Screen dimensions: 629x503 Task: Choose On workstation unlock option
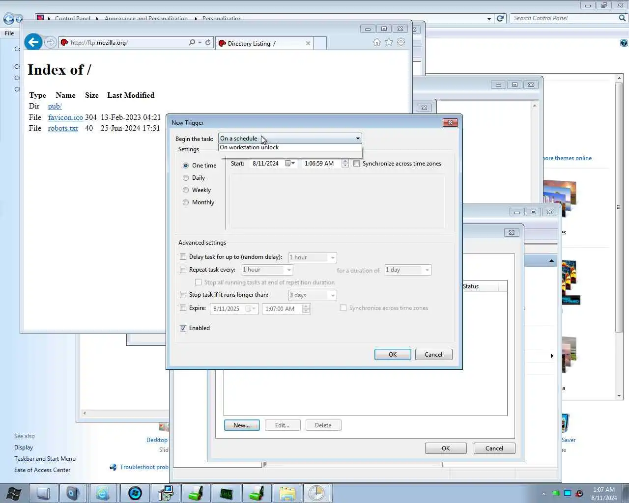(290, 147)
